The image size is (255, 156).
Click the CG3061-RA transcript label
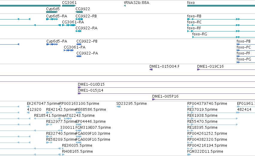tap(73, 22)
